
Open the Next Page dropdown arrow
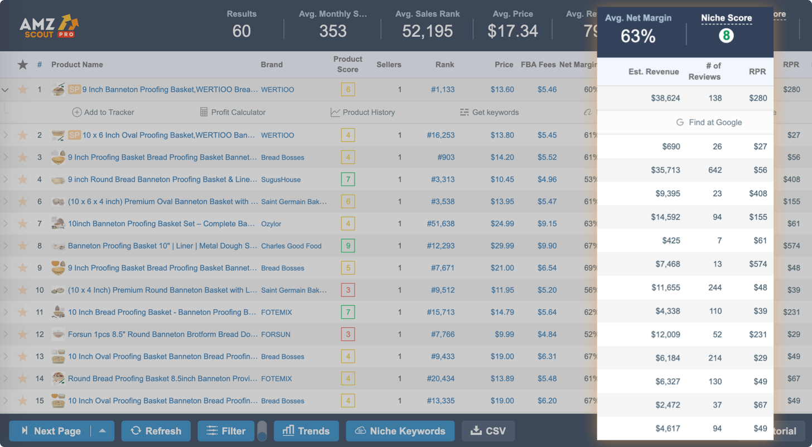pyautogui.click(x=102, y=431)
